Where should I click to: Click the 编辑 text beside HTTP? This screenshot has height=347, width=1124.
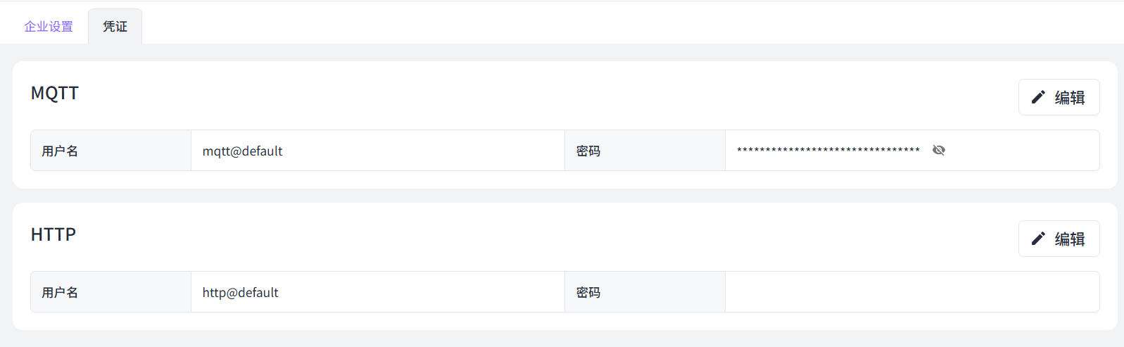[1070, 239]
